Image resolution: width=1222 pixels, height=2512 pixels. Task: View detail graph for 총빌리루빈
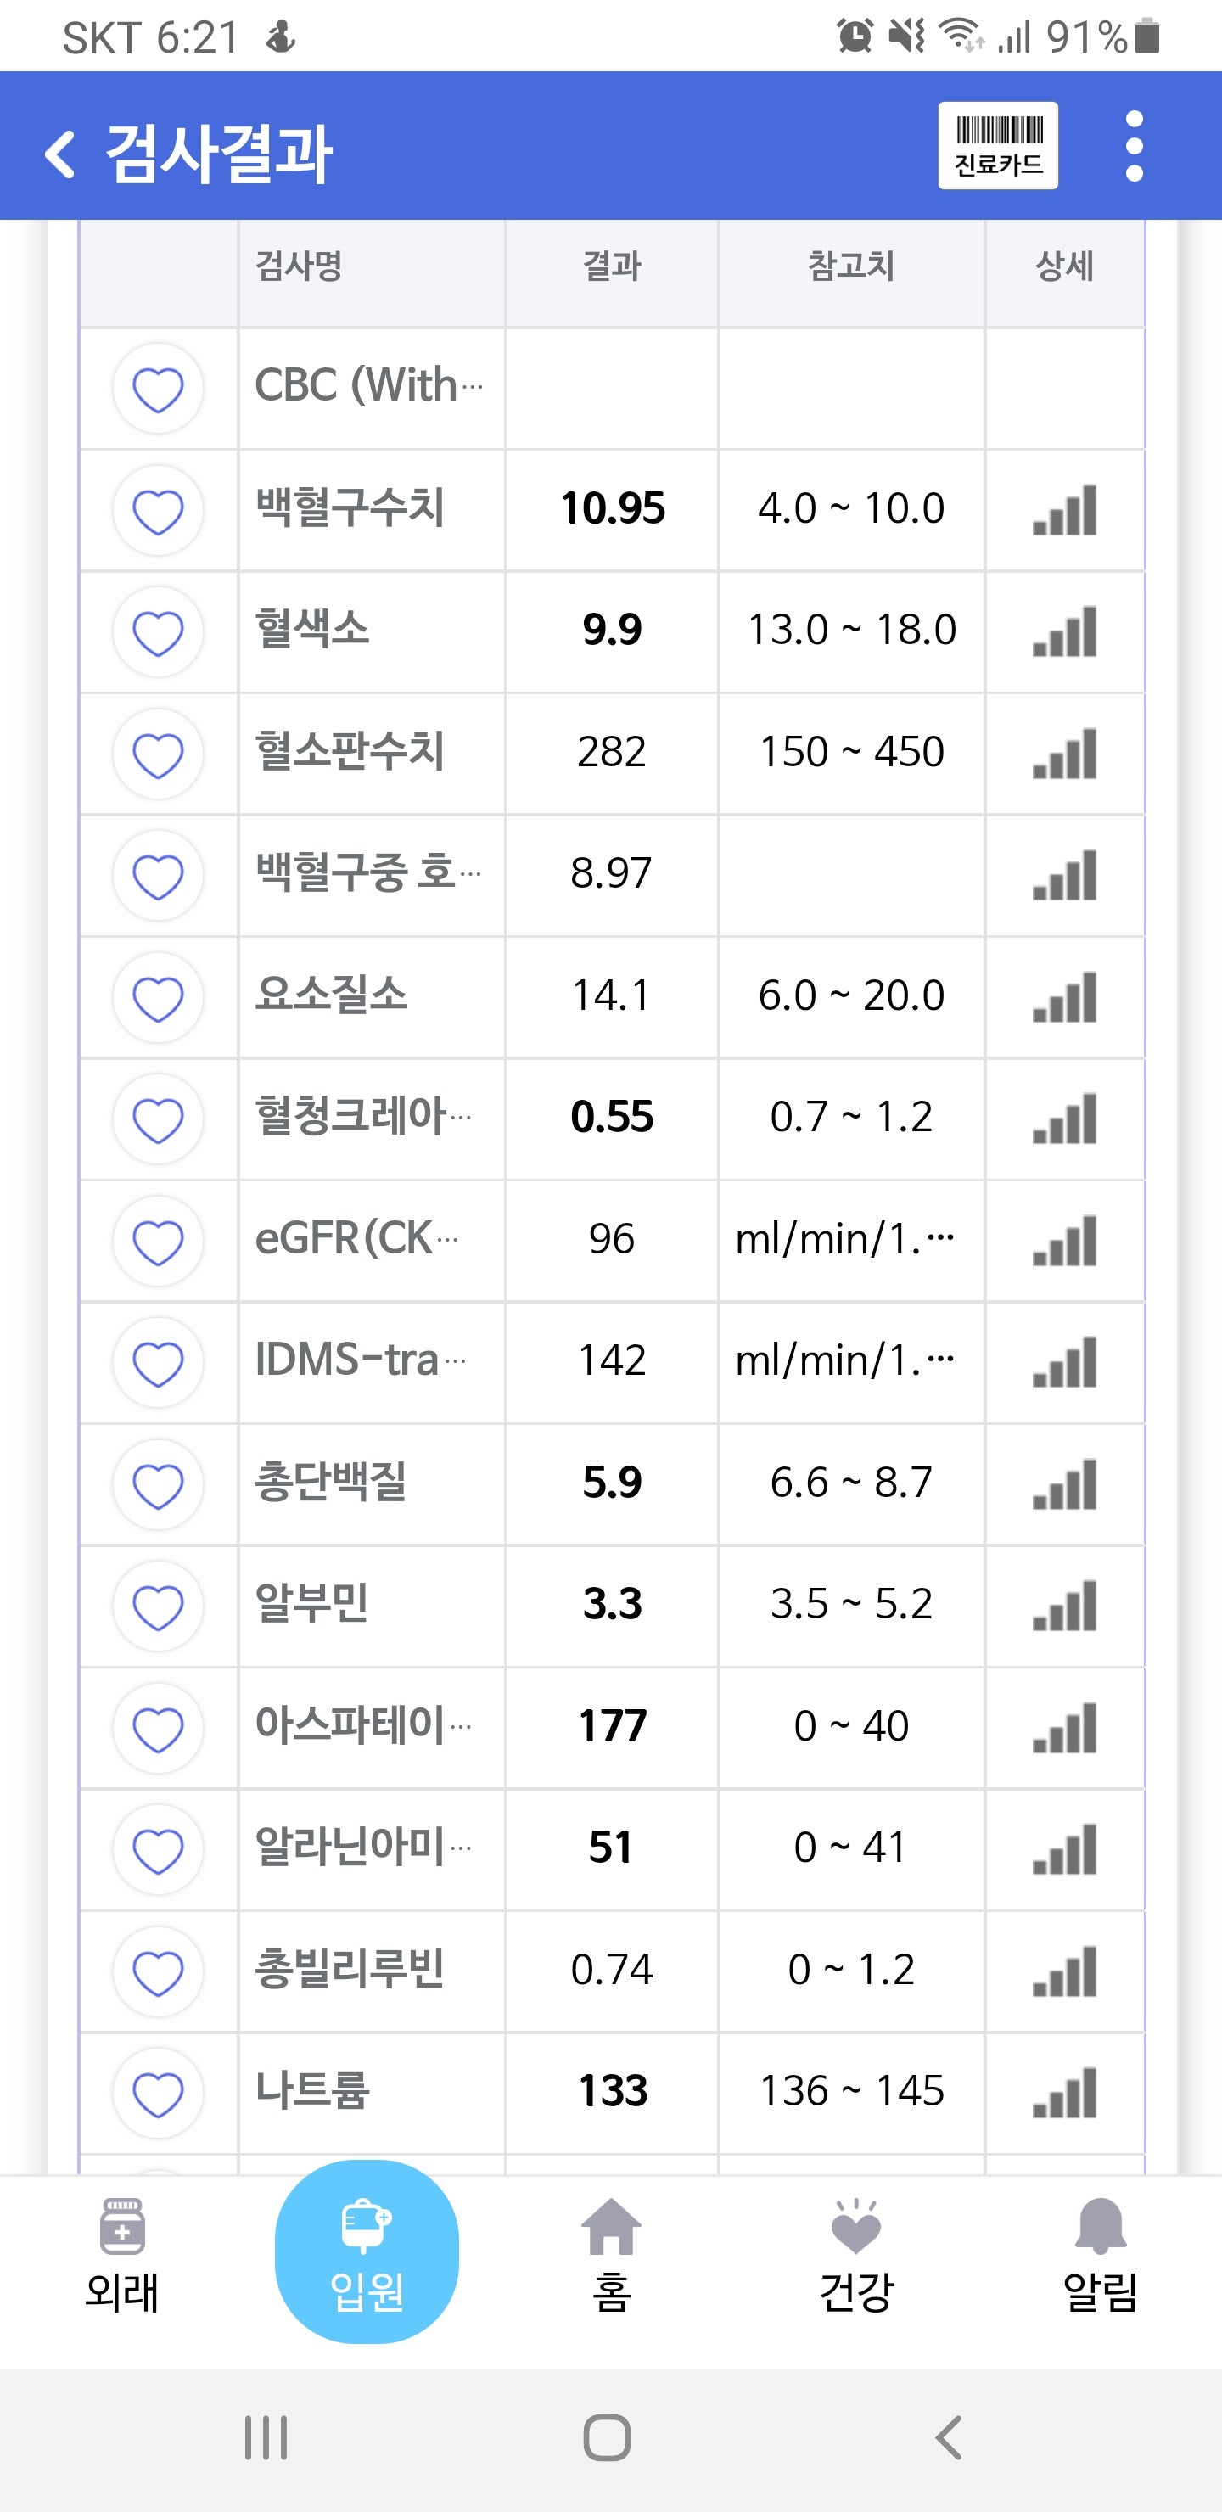pos(1064,1971)
